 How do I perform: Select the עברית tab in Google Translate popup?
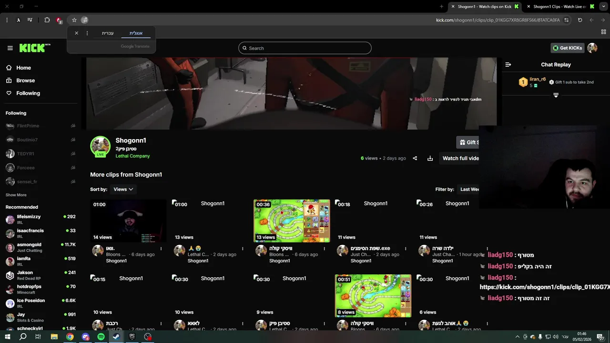pos(108,33)
